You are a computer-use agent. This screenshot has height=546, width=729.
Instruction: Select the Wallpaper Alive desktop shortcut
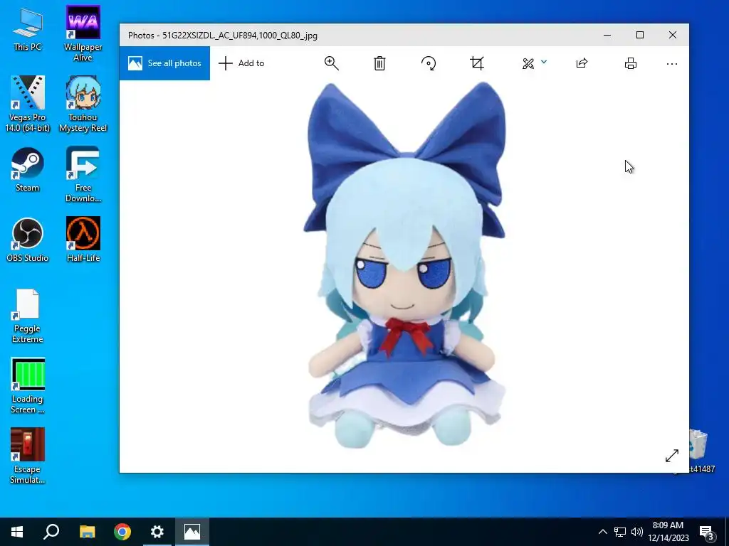83,33
